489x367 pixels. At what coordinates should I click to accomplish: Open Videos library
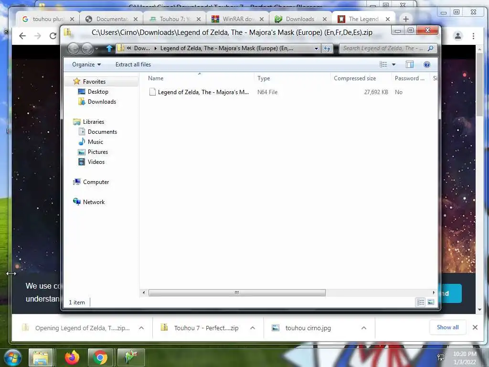coord(96,162)
